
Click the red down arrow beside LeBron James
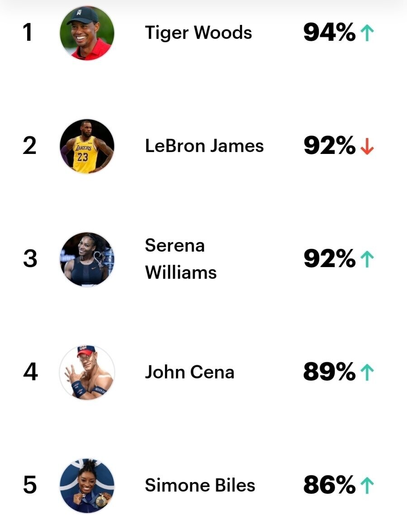click(x=366, y=146)
